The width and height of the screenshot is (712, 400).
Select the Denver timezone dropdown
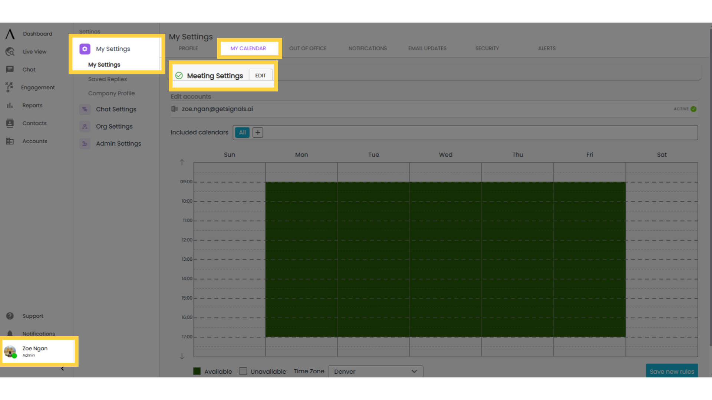click(375, 371)
